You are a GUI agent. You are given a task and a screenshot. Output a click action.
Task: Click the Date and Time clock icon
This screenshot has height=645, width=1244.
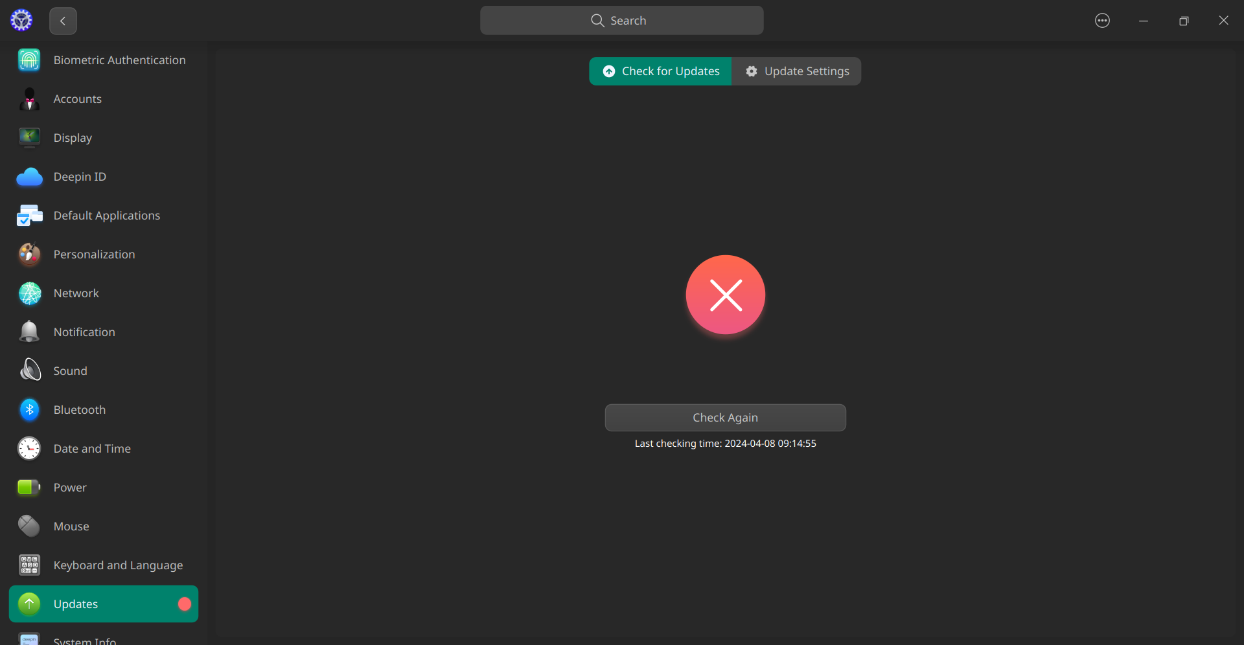click(x=29, y=449)
